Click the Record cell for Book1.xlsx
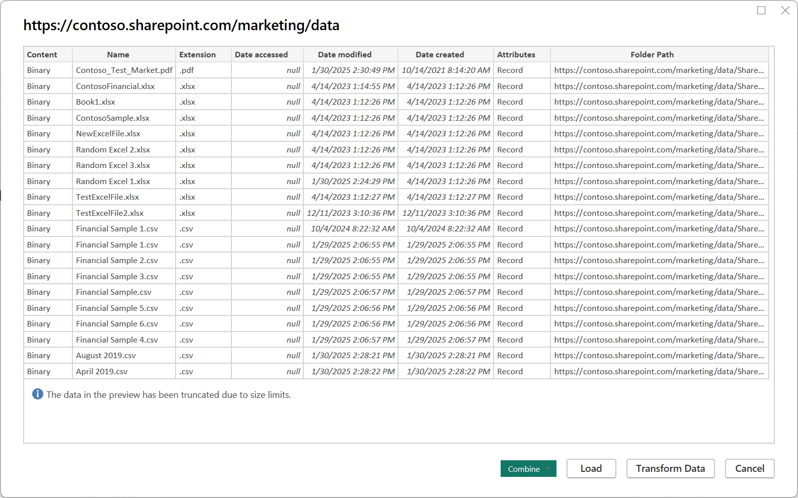Image resolution: width=798 pixels, height=498 pixels. coord(522,102)
